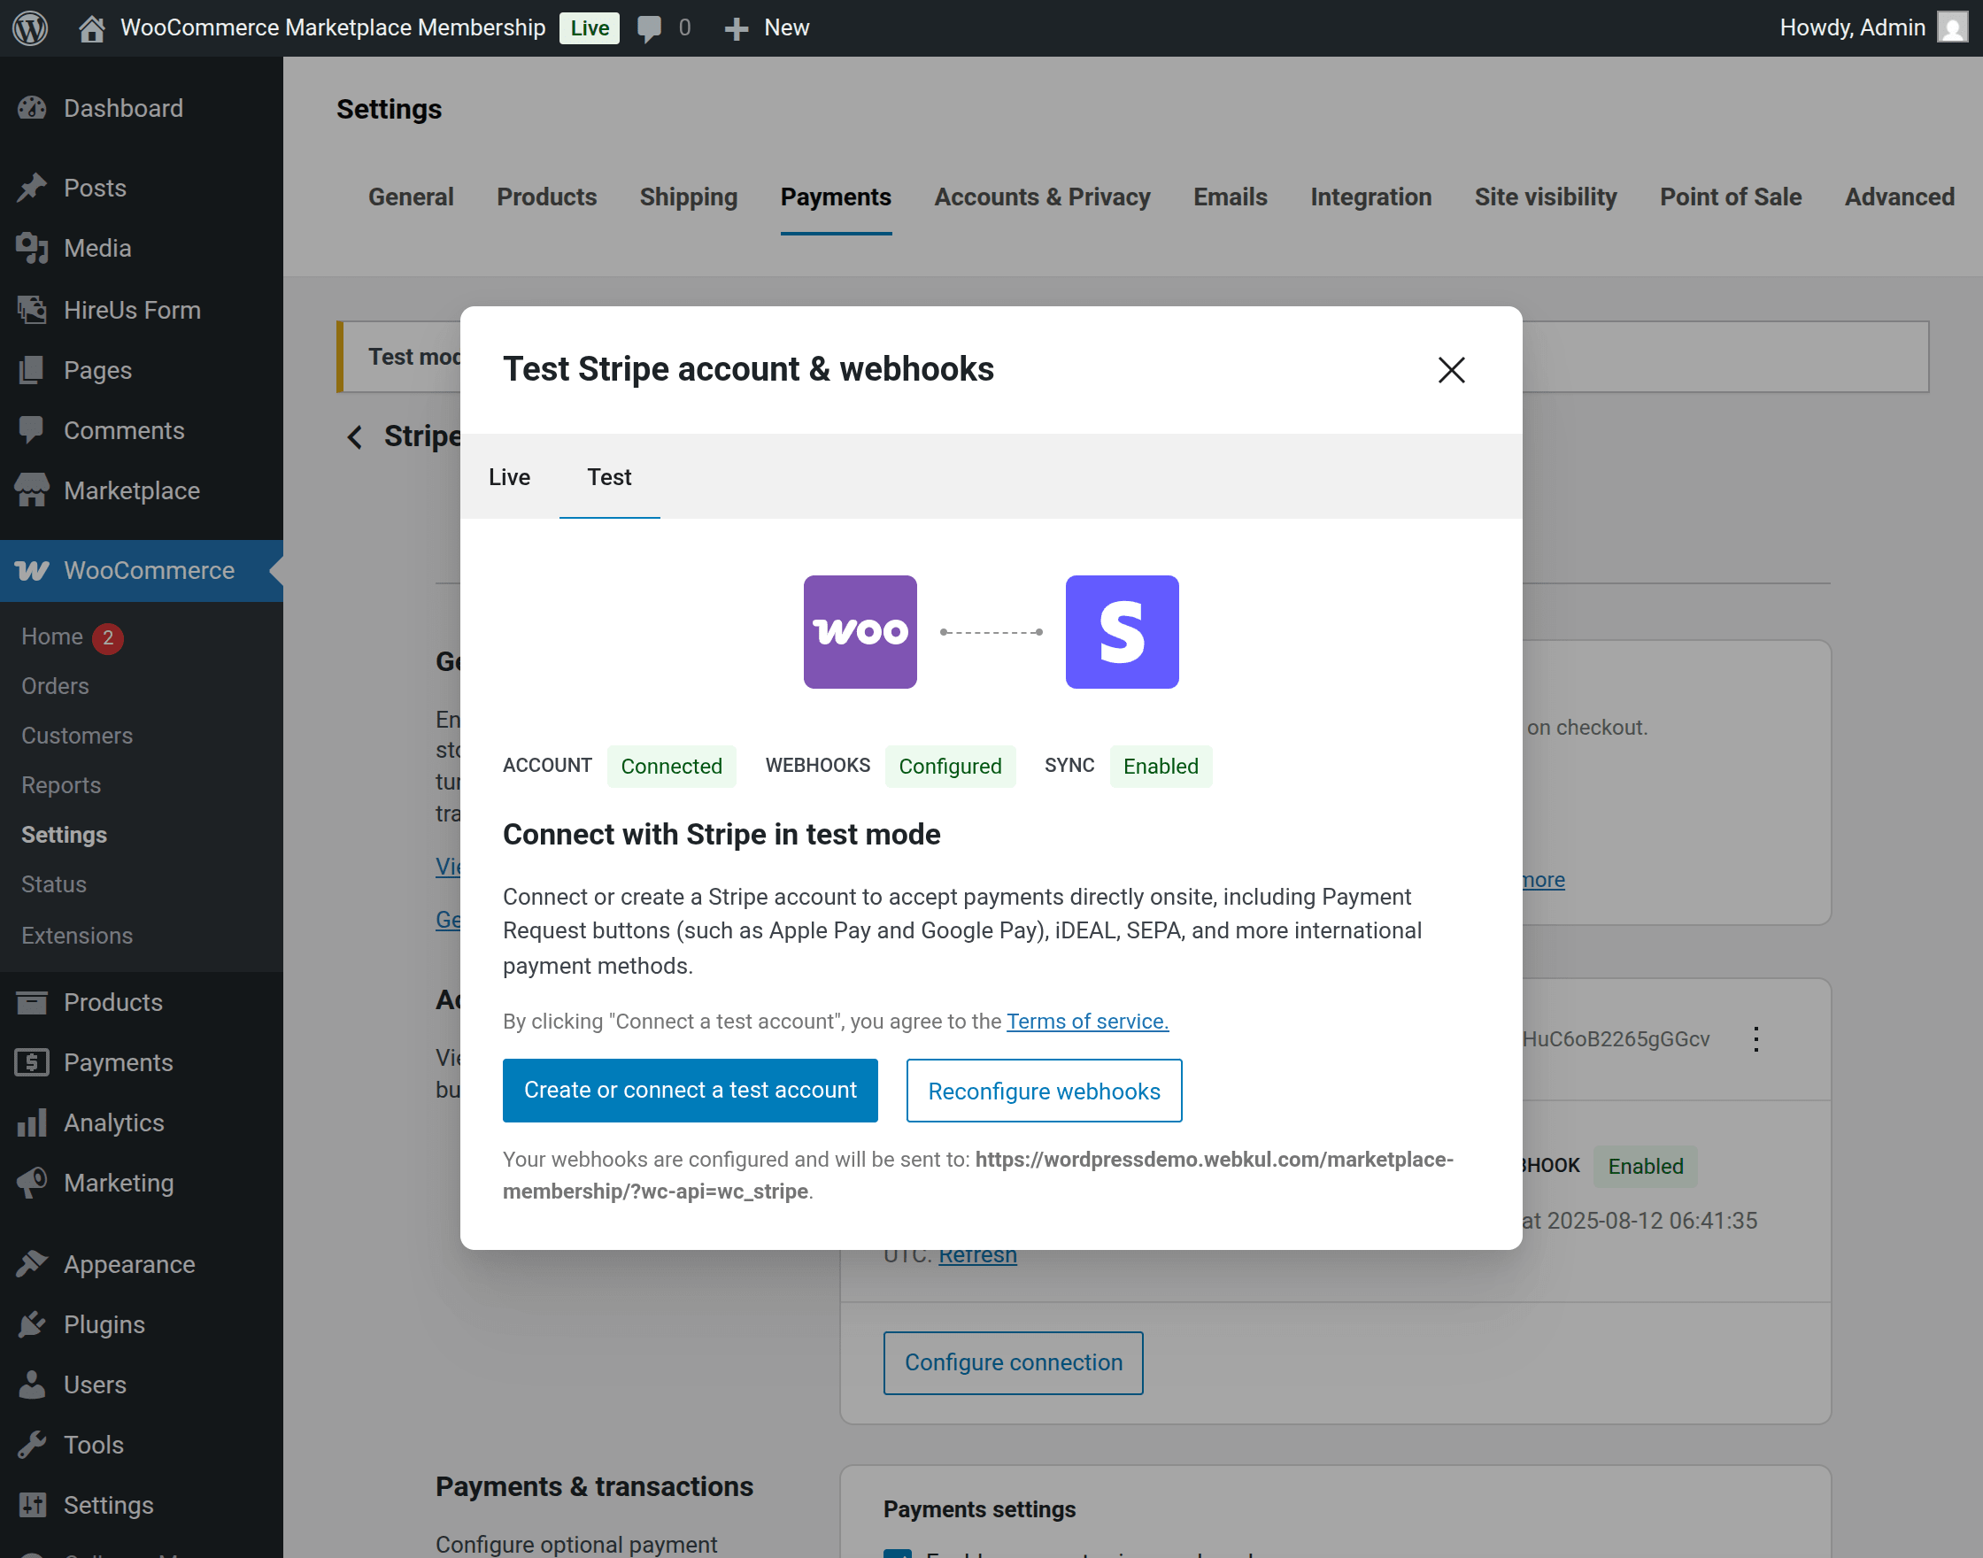Click Create or connect a test account
The width and height of the screenshot is (1983, 1558).
point(690,1090)
